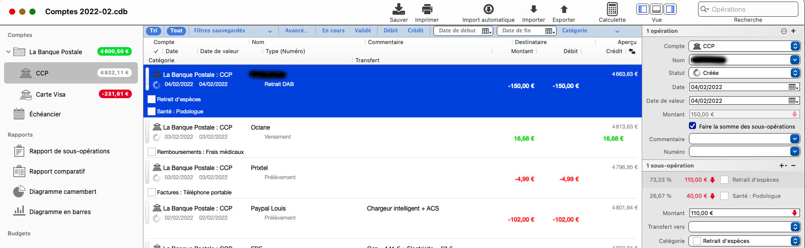Click the Recherche search field
Image resolution: width=805 pixels, height=248 pixels.
point(748,9)
